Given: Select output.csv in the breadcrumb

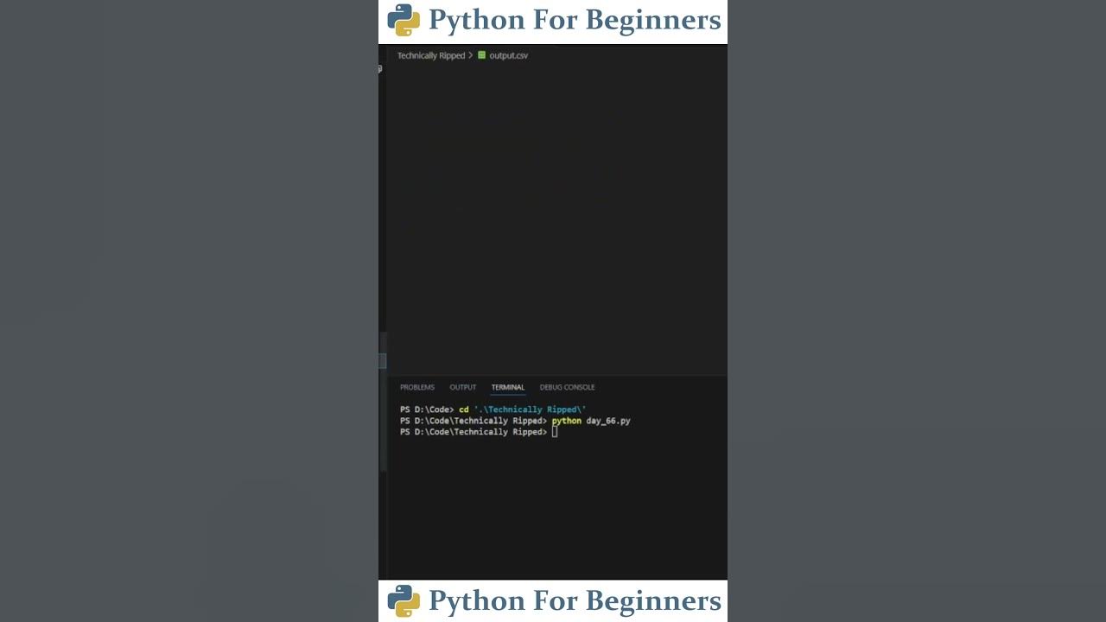Looking at the screenshot, I should coord(508,55).
